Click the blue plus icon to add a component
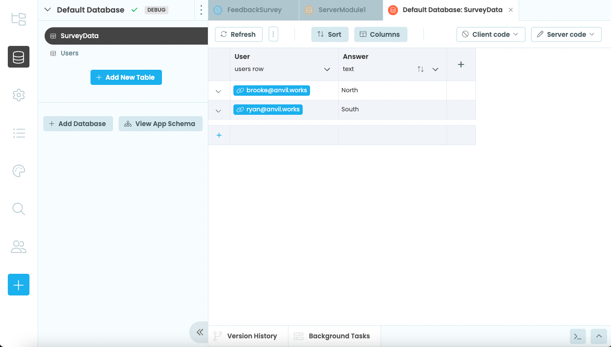This screenshot has height=347, width=611. coord(18,285)
